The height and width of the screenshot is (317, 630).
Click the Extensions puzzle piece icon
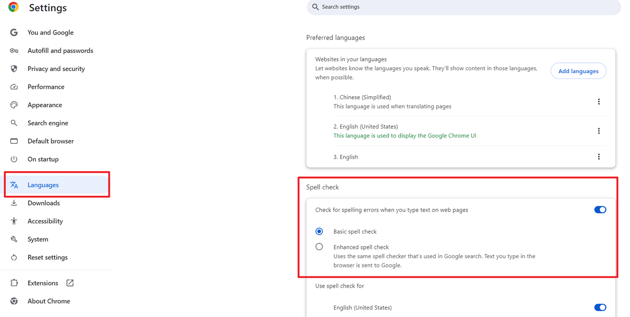(x=14, y=283)
